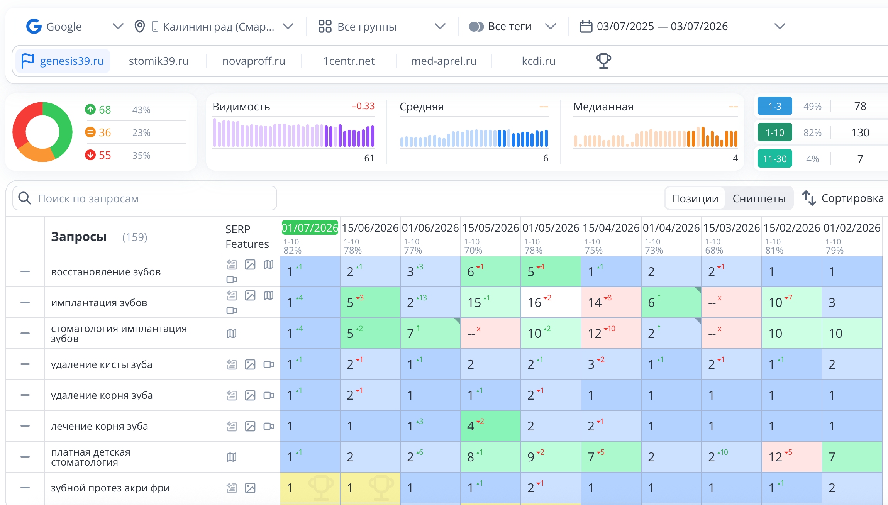The width and height of the screenshot is (888, 505).
Task: Click the trophy icon beside competitor tabs
Action: pyautogui.click(x=603, y=61)
